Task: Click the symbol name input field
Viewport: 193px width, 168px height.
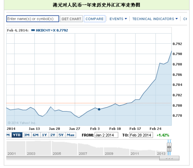Action: pos(32,19)
